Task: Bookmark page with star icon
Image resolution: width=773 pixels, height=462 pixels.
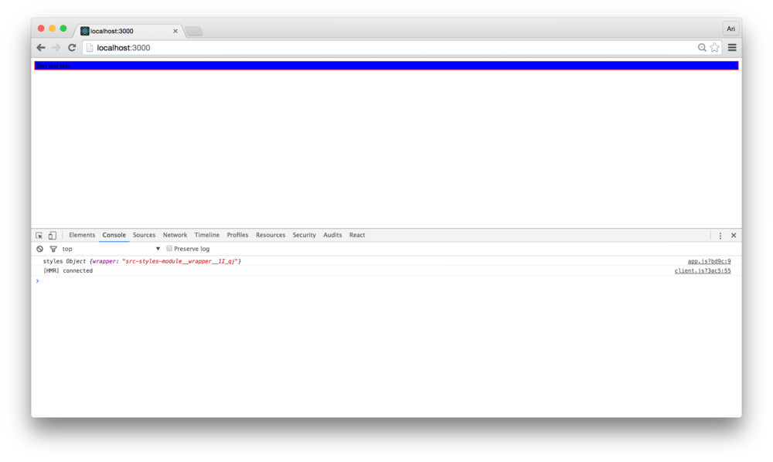Action: [714, 48]
